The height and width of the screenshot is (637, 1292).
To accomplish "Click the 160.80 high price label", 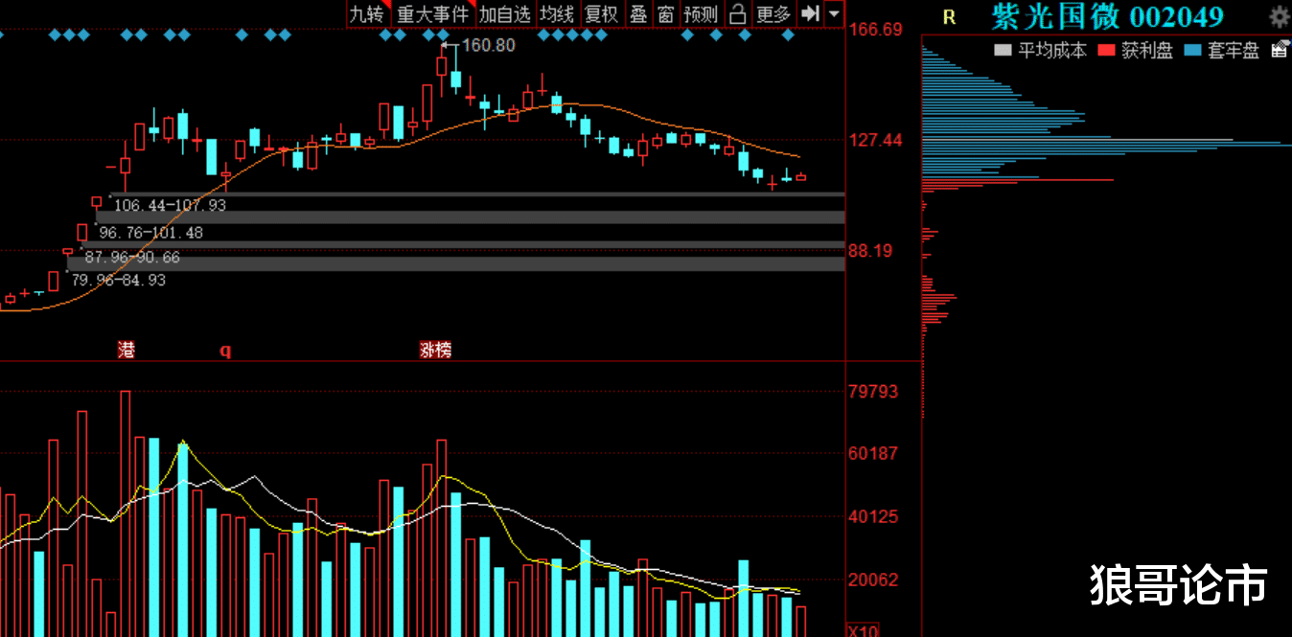I will click(488, 45).
